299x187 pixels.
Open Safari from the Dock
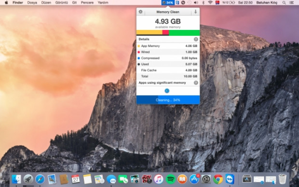click(x=40, y=179)
